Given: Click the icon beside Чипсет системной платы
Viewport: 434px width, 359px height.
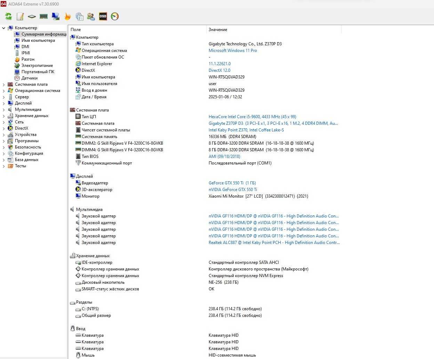Looking at the screenshot, I should [78, 130].
